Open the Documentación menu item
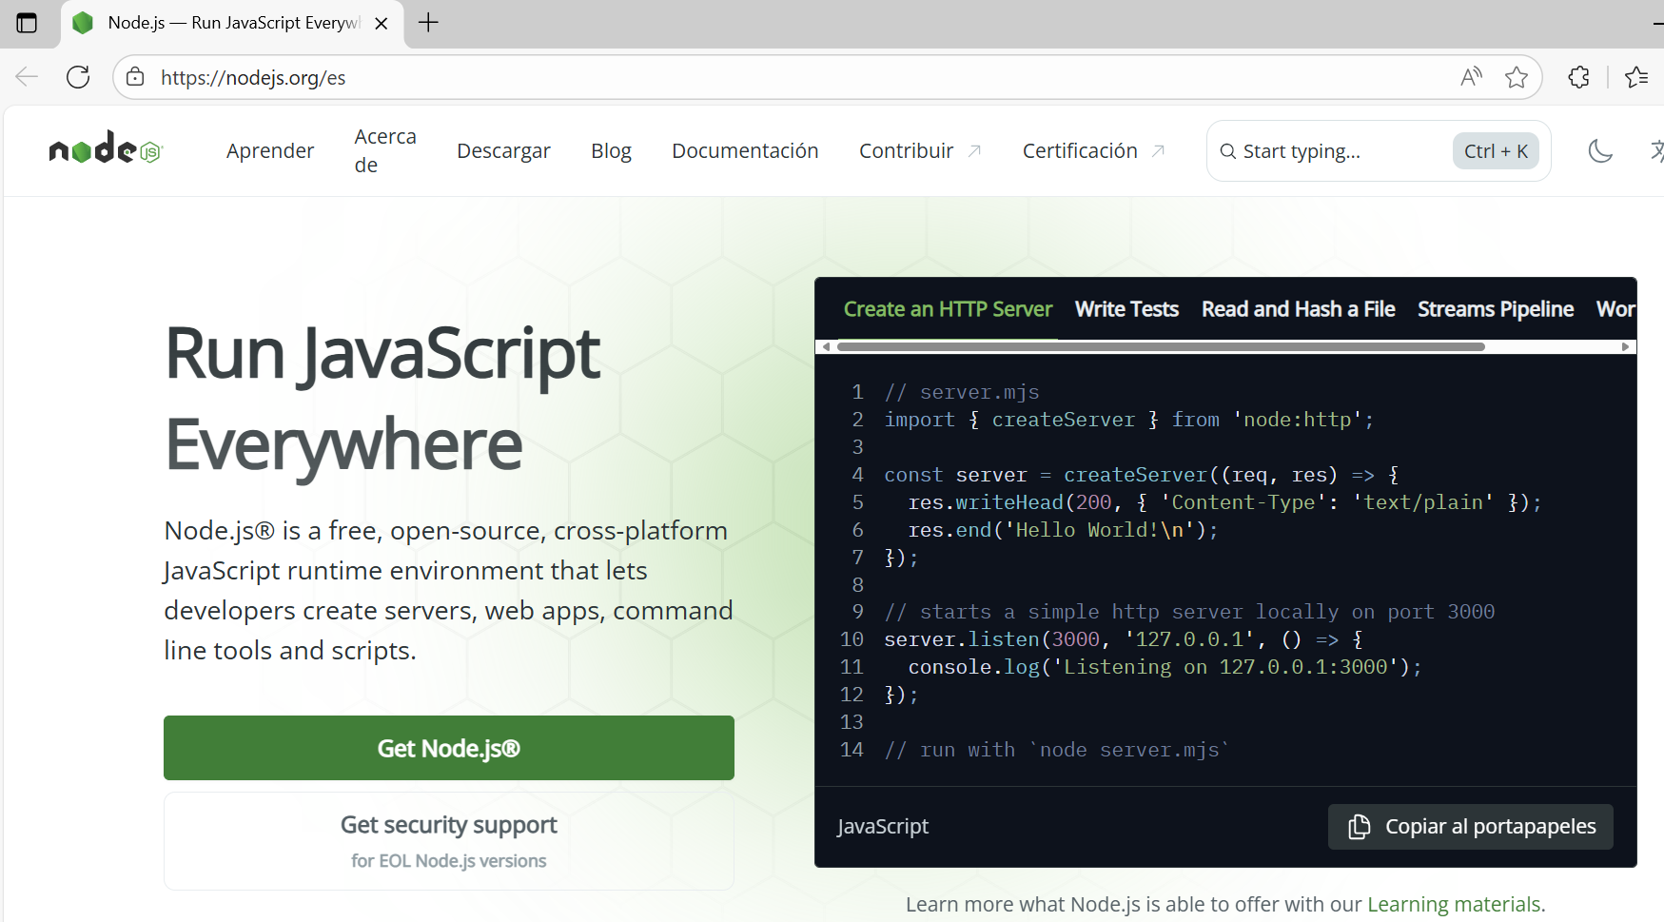This screenshot has width=1664, height=922. pyautogui.click(x=745, y=150)
